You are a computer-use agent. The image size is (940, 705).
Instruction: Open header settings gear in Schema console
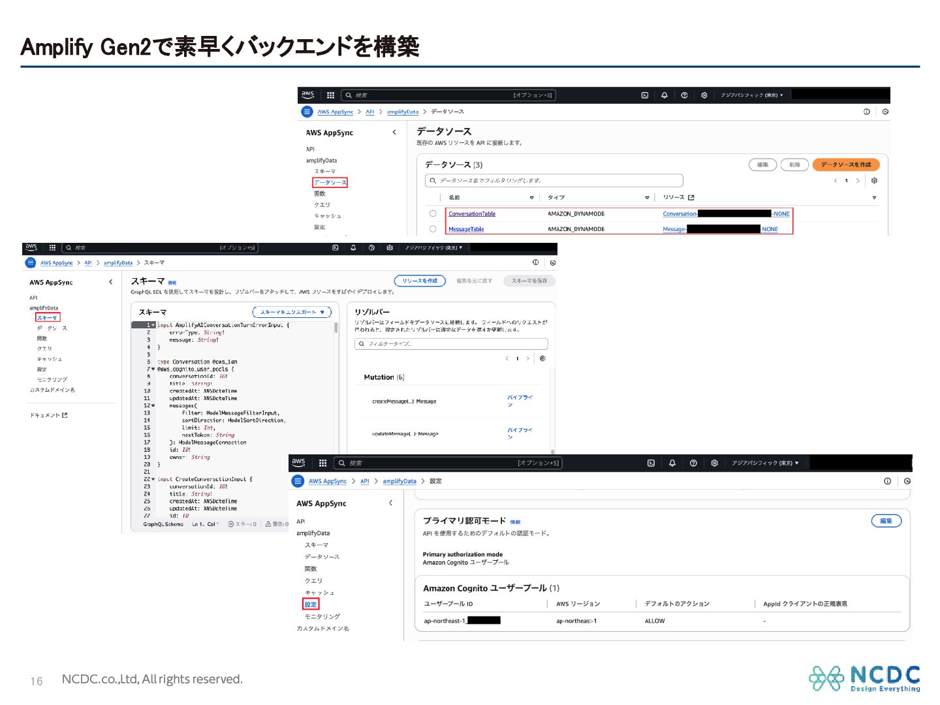(x=390, y=248)
